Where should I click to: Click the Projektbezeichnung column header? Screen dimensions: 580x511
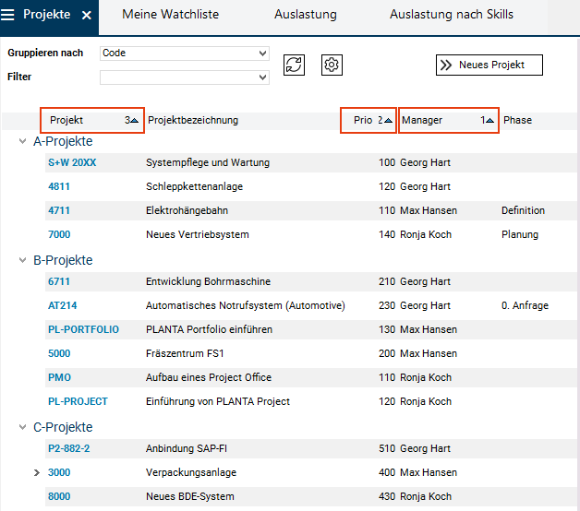192,120
